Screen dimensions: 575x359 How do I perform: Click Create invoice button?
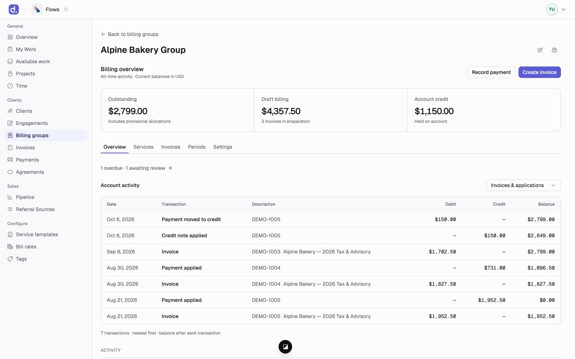pos(539,72)
